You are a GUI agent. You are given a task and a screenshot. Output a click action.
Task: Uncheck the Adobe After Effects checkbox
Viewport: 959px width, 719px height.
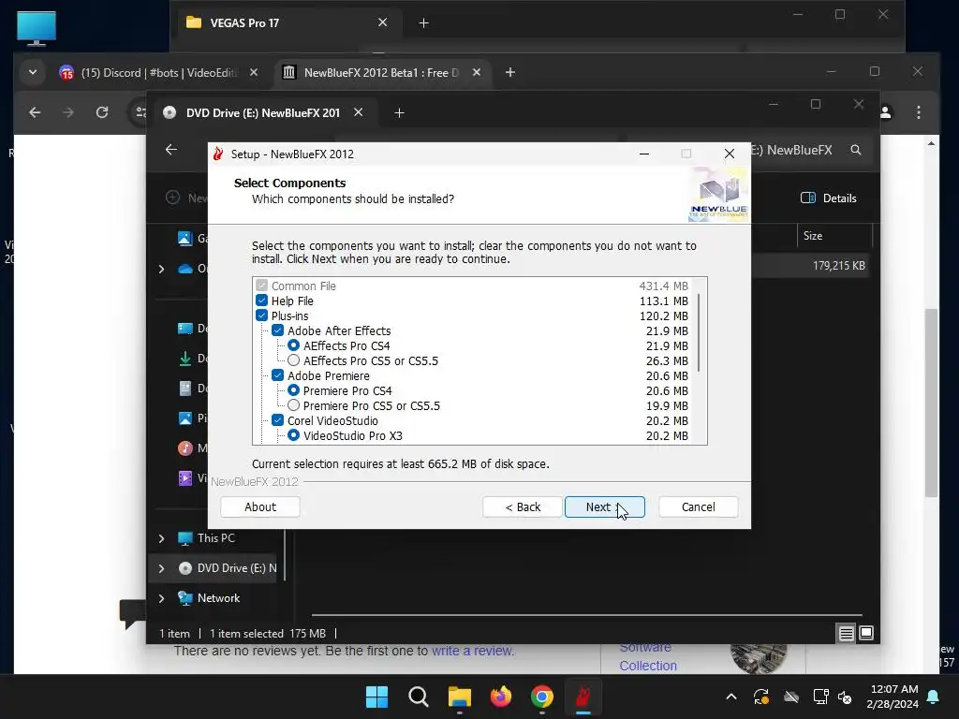[x=277, y=330]
